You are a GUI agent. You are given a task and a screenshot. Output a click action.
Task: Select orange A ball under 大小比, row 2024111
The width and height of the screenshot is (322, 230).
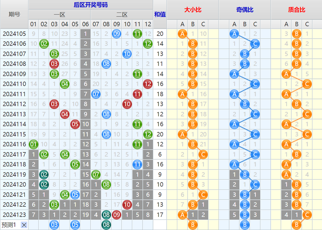pos(182,94)
